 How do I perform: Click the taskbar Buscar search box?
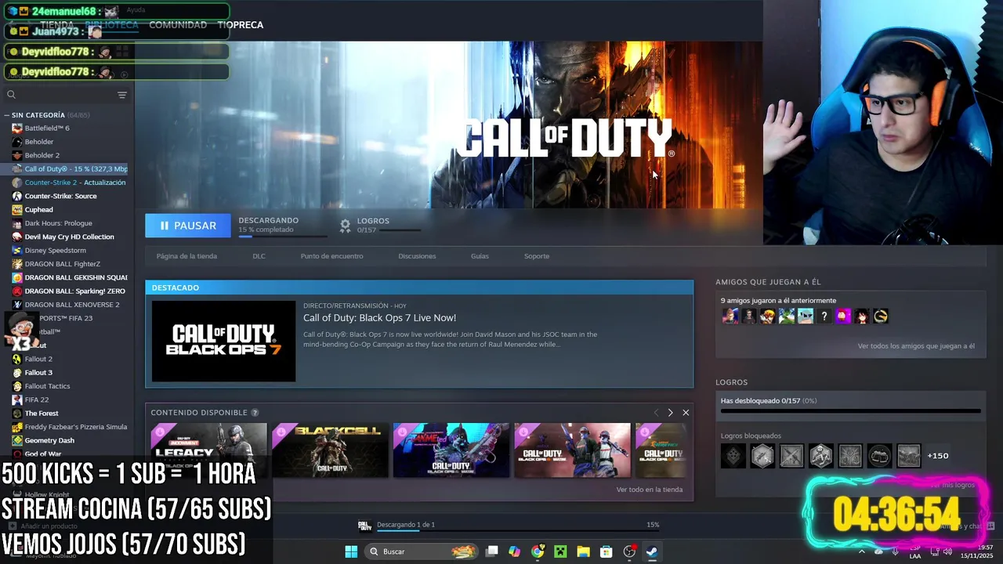pos(422,551)
